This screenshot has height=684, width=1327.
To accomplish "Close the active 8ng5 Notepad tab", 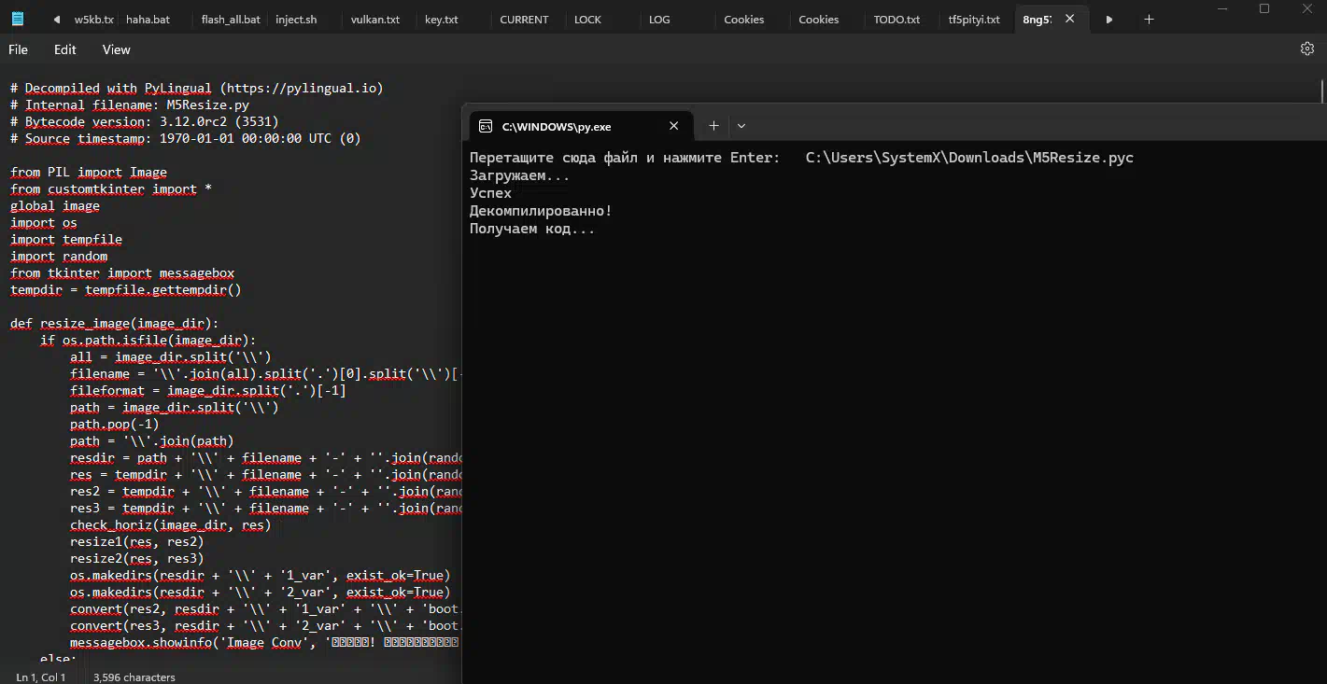I will 1070,19.
